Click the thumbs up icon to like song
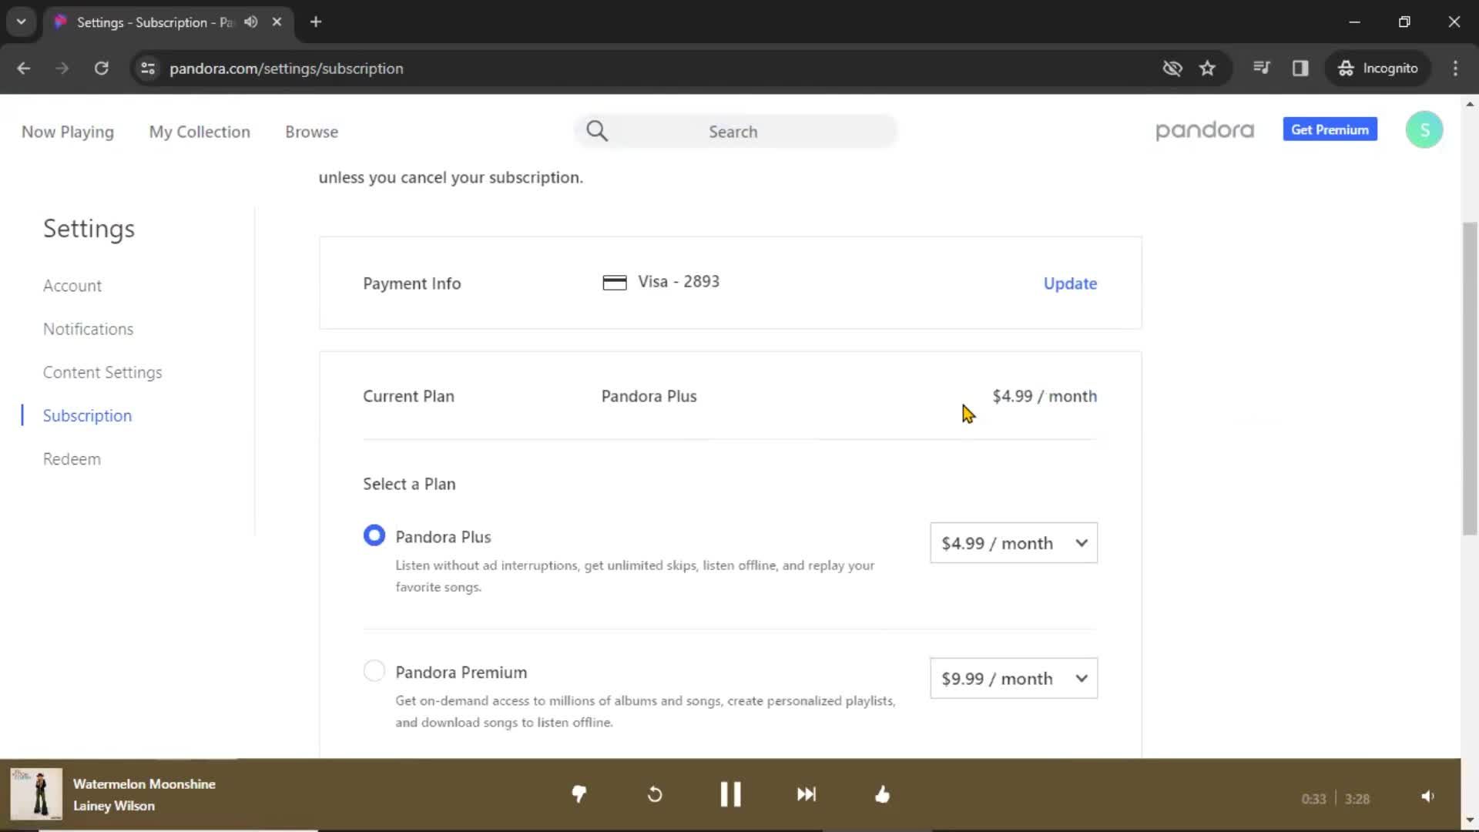1479x832 pixels. pyautogui.click(x=883, y=796)
